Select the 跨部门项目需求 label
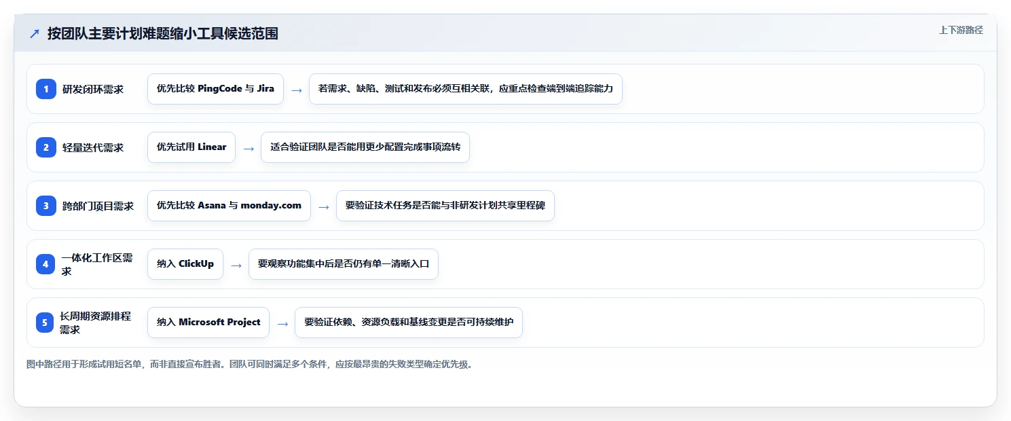 click(98, 206)
